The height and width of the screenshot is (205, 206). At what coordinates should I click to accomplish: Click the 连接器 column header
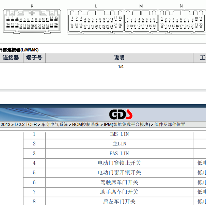(x=11, y=58)
